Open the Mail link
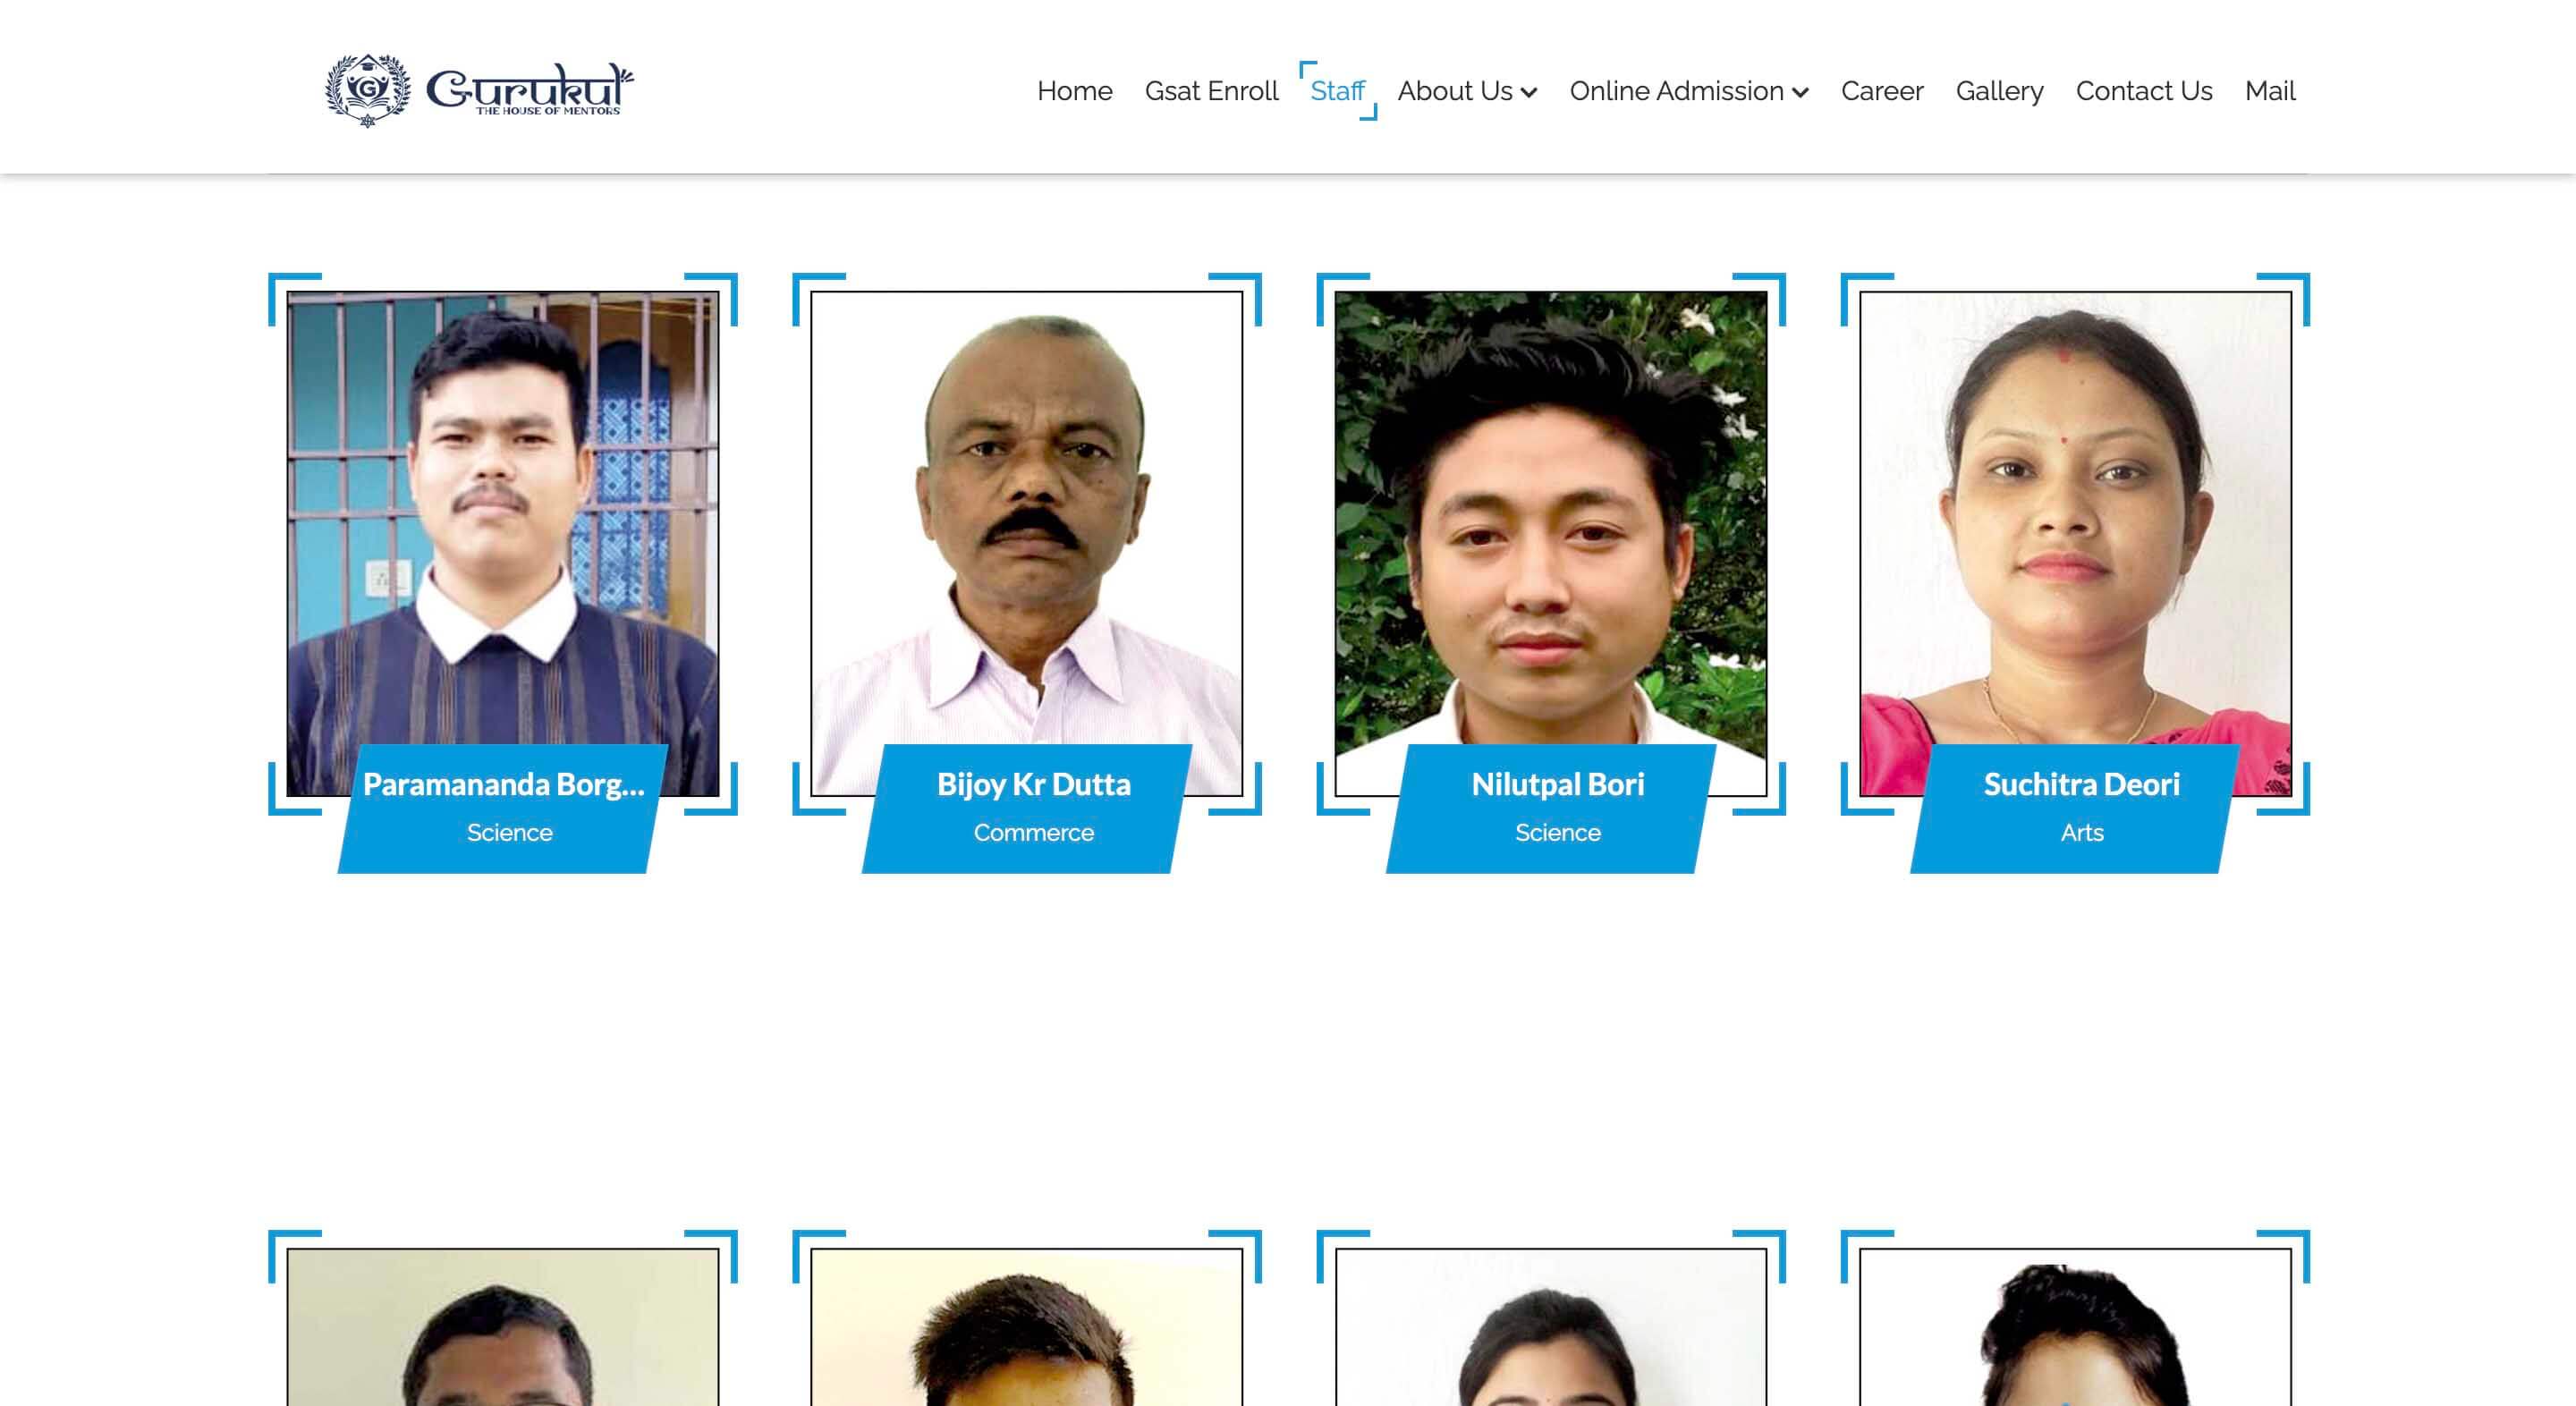This screenshot has width=2576, height=1406. (2270, 91)
